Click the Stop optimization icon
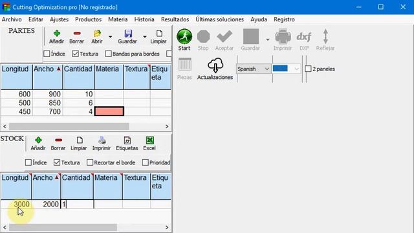 point(203,39)
